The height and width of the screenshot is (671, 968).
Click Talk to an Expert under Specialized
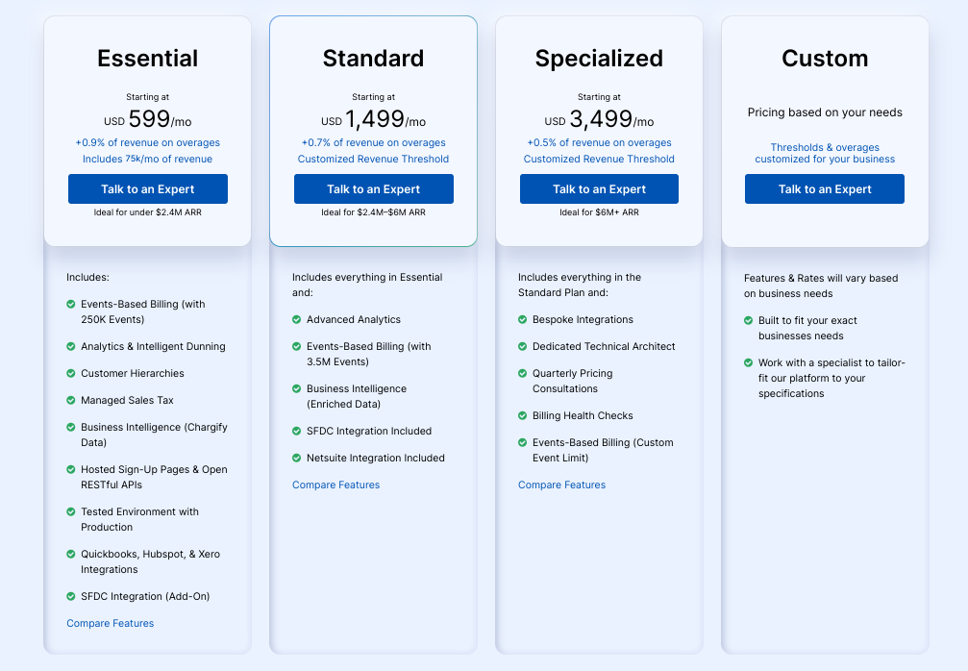tap(599, 188)
